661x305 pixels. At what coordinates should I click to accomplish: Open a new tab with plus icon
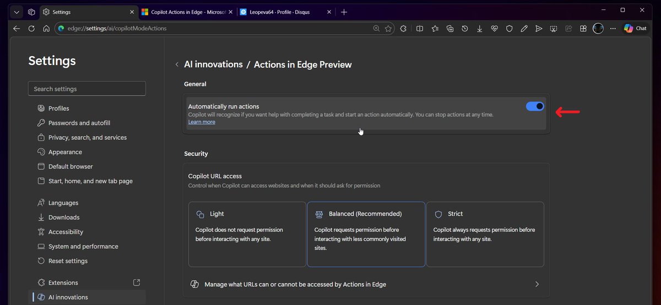[344, 12]
